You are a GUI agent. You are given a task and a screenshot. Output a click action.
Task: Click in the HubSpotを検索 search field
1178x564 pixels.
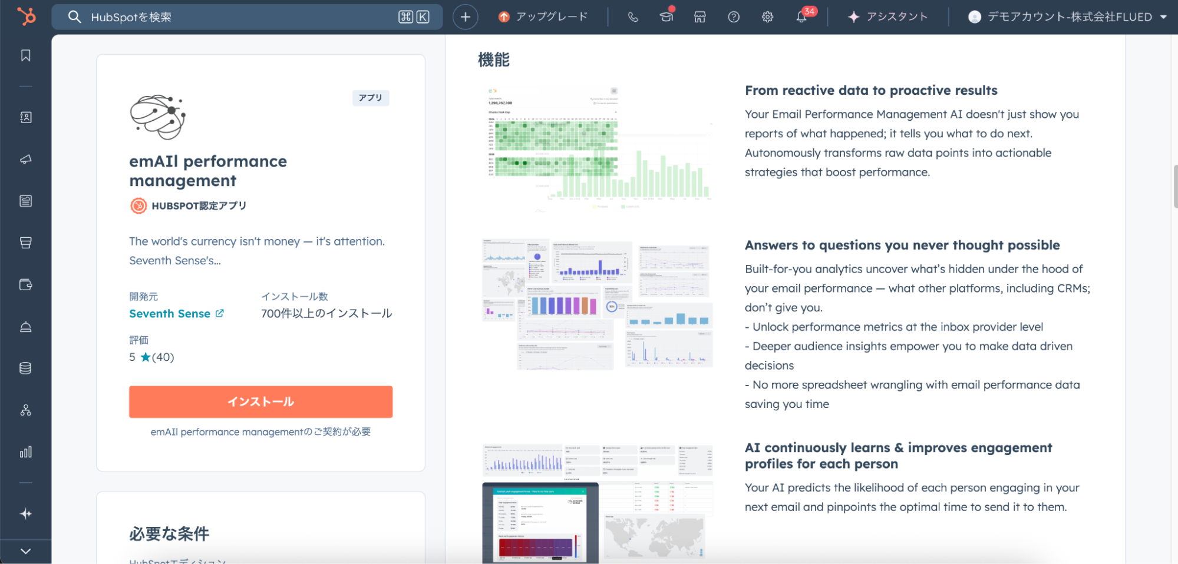[x=236, y=17]
